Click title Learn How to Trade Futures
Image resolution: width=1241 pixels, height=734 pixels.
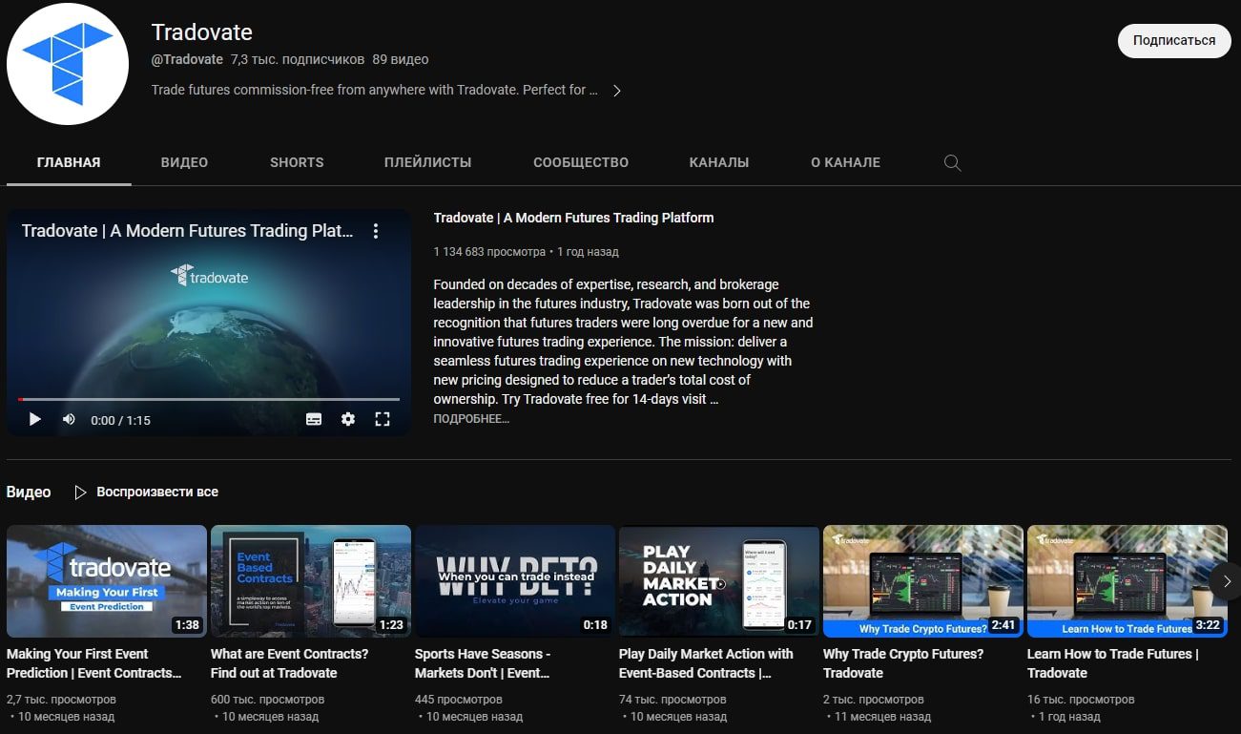pyautogui.click(x=1113, y=663)
